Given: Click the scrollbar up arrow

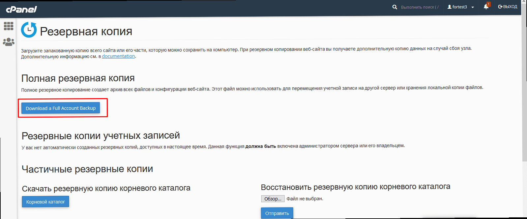Looking at the screenshot, I should tap(524, 2).
